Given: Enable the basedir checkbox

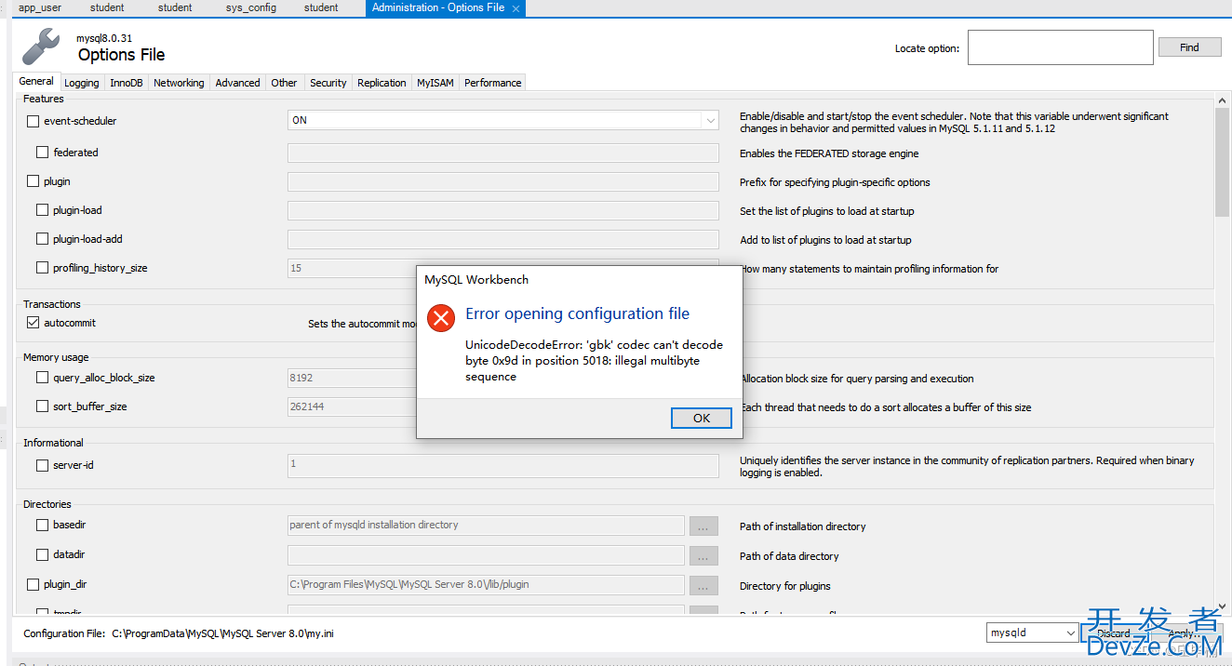Looking at the screenshot, I should point(43,525).
